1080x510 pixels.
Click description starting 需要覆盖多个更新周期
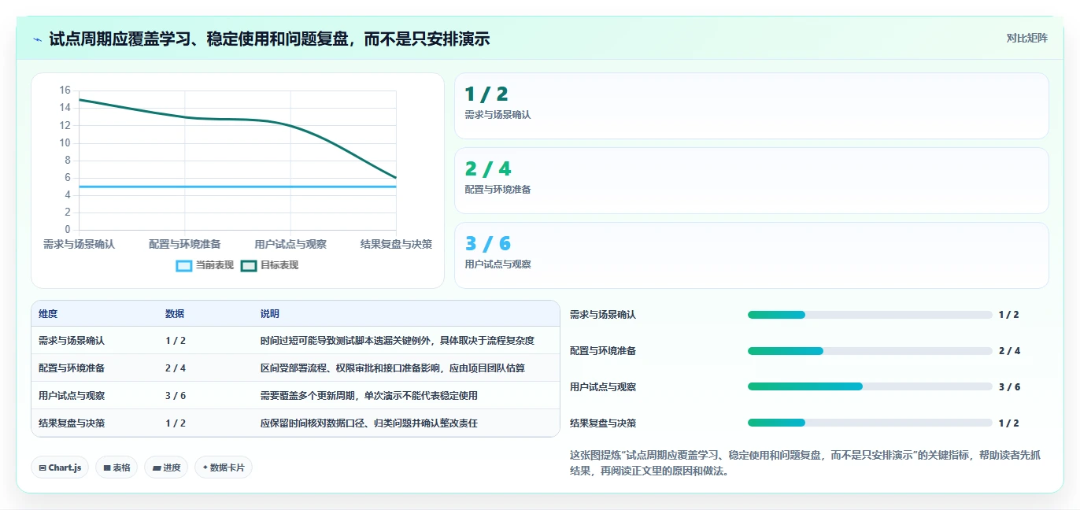click(x=369, y=395)
